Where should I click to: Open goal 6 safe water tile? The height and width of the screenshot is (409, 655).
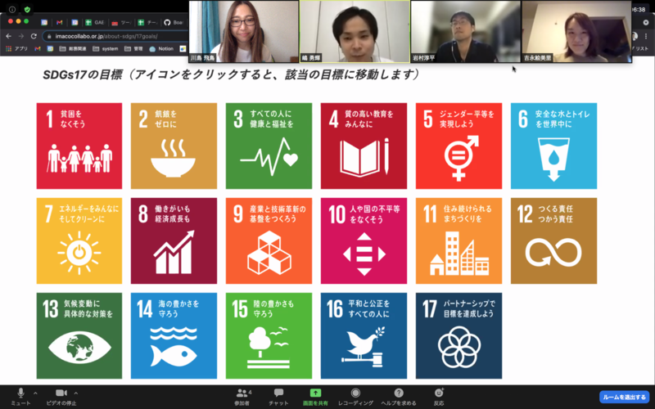click(x=554, y=146)
